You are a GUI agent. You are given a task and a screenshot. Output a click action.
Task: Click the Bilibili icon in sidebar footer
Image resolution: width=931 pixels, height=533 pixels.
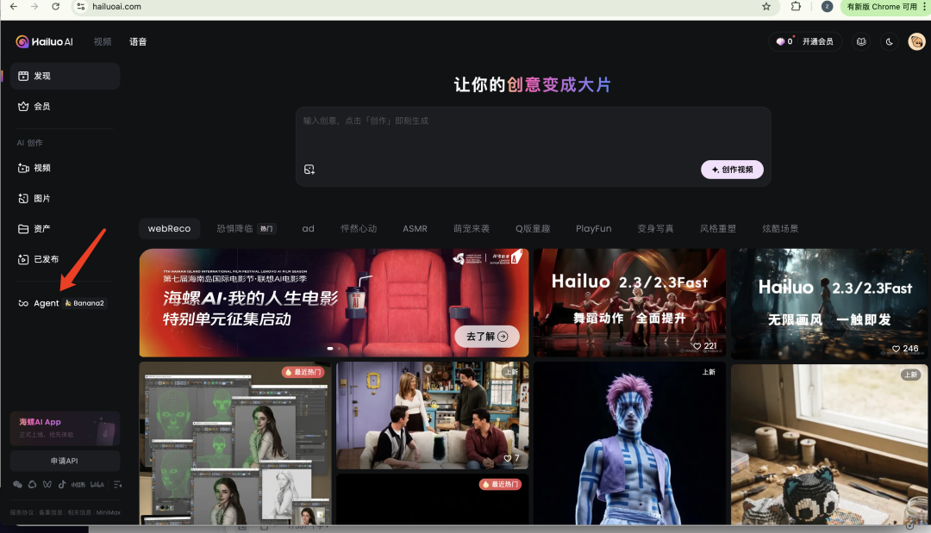click(97, 485)
